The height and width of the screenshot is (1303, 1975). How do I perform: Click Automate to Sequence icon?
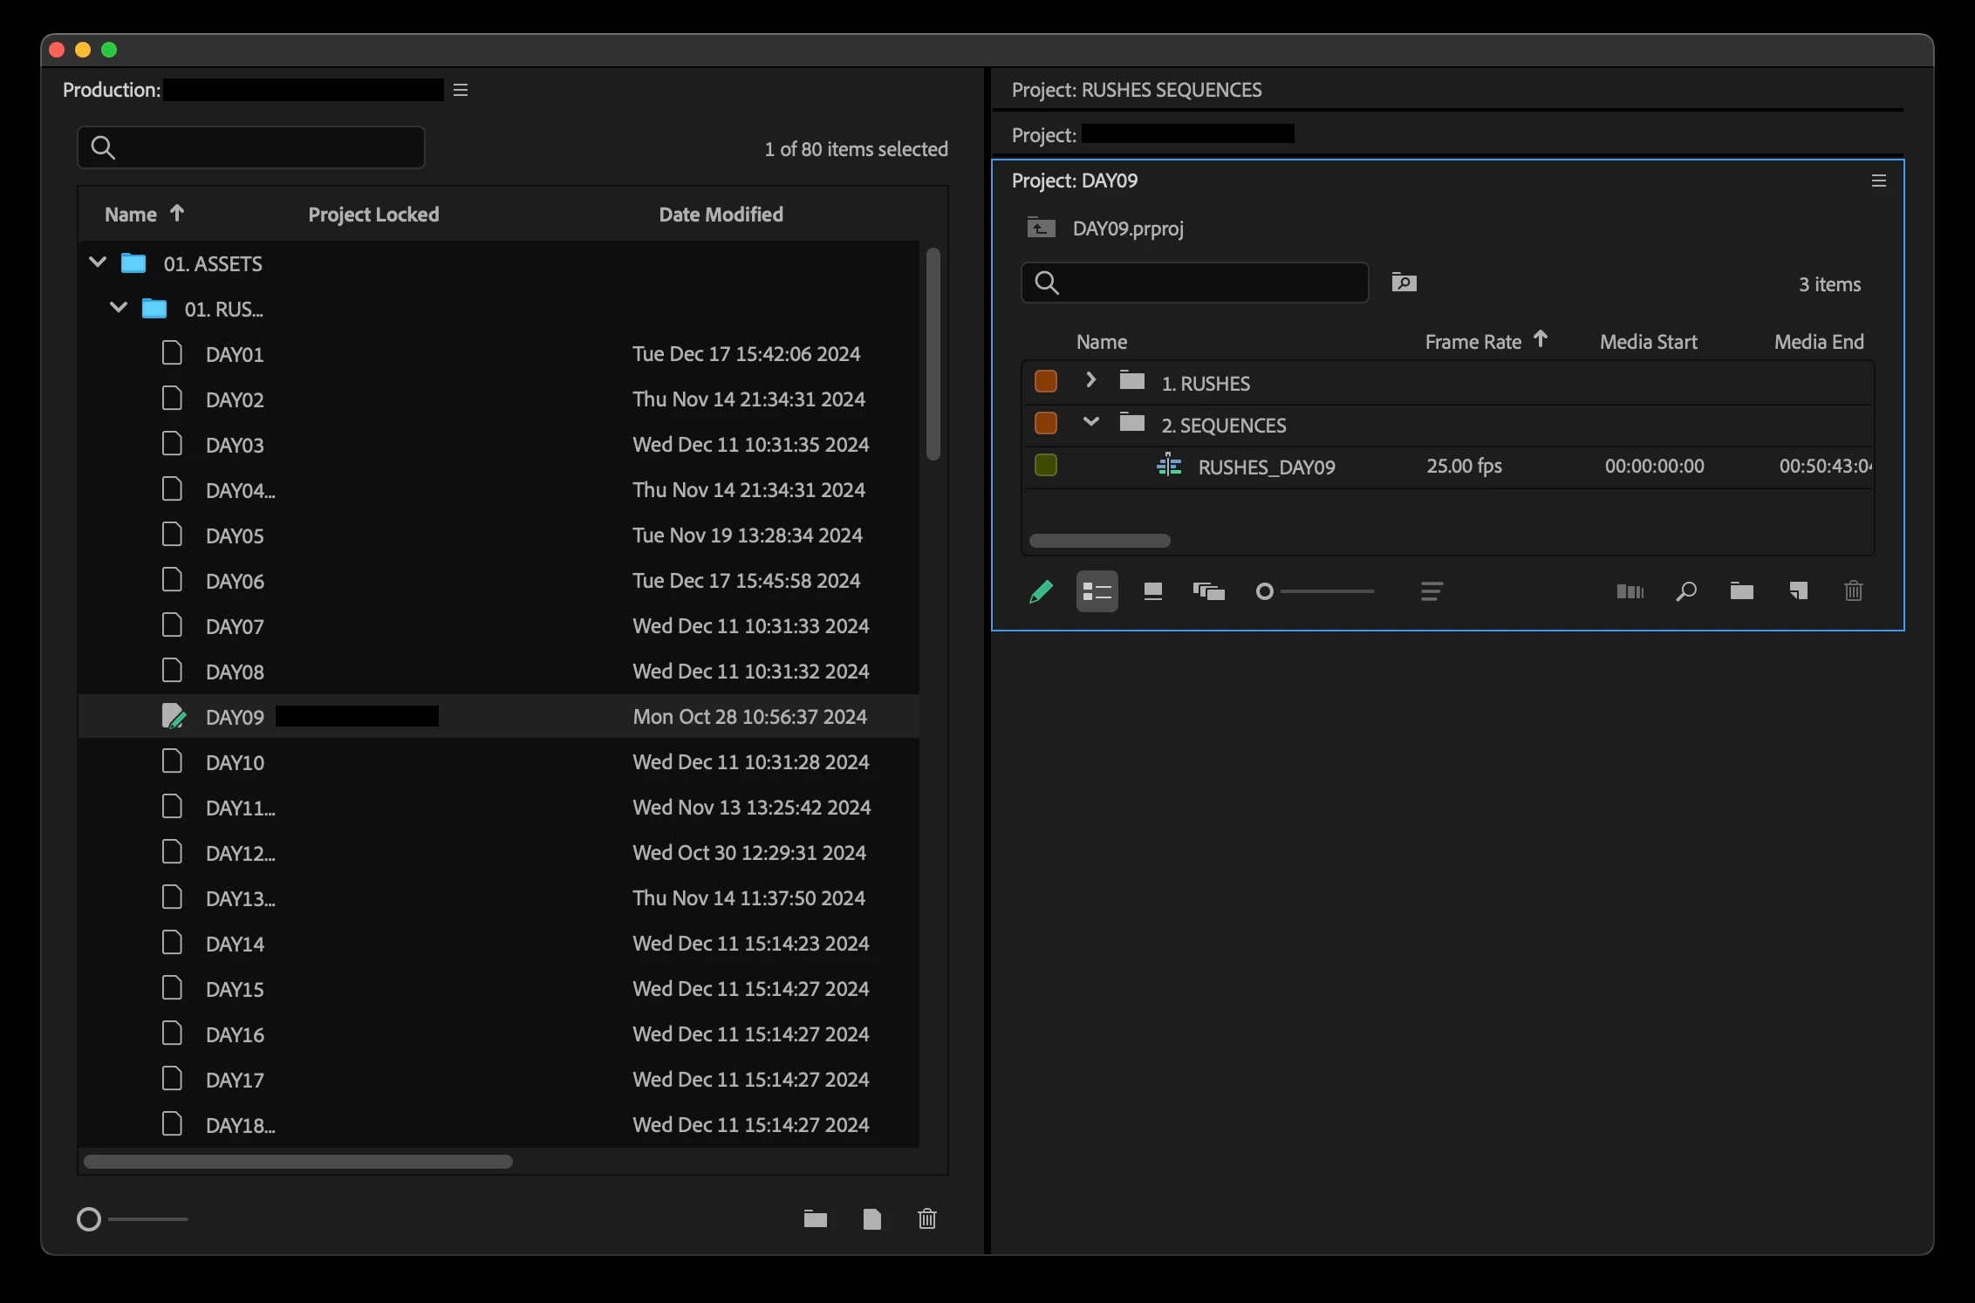(x=1630, y=592)
